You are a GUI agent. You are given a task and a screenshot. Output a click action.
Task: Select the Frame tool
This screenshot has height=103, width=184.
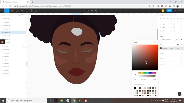click(12, 11)
